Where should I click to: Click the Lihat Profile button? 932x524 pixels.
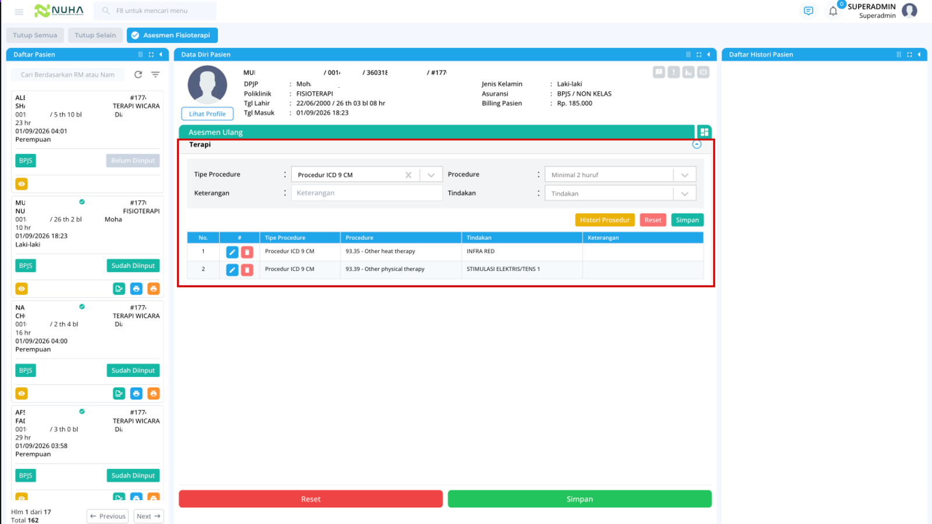coord(207,114)
